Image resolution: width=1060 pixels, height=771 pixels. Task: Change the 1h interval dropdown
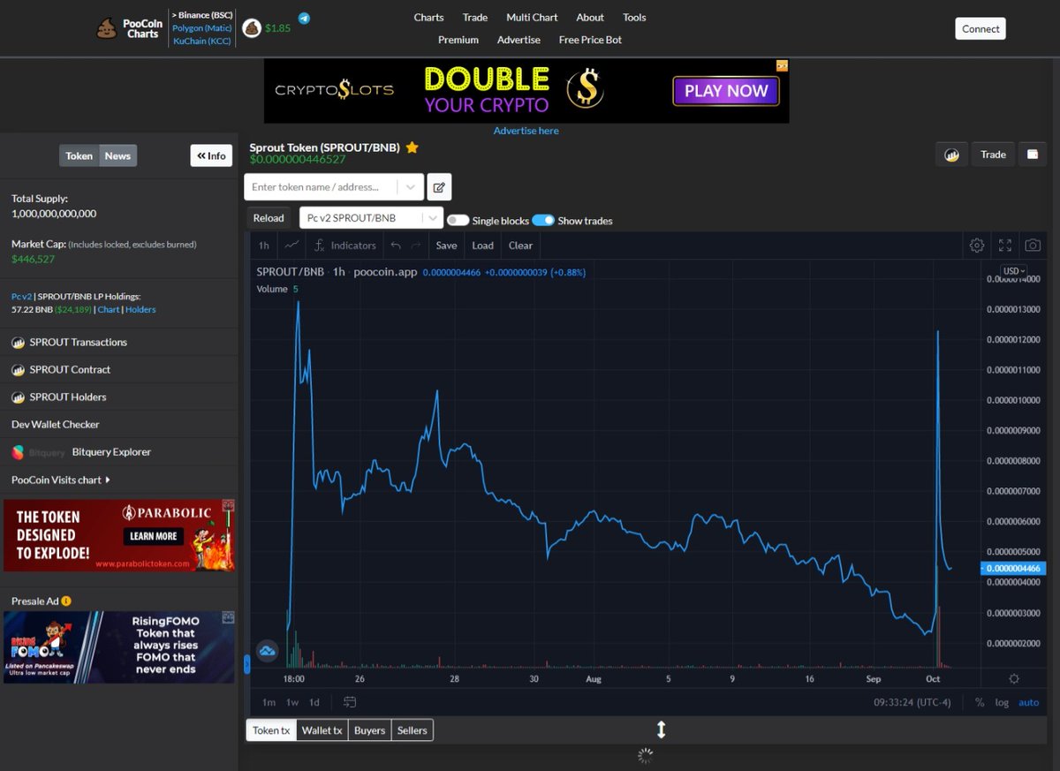(264, 246)
